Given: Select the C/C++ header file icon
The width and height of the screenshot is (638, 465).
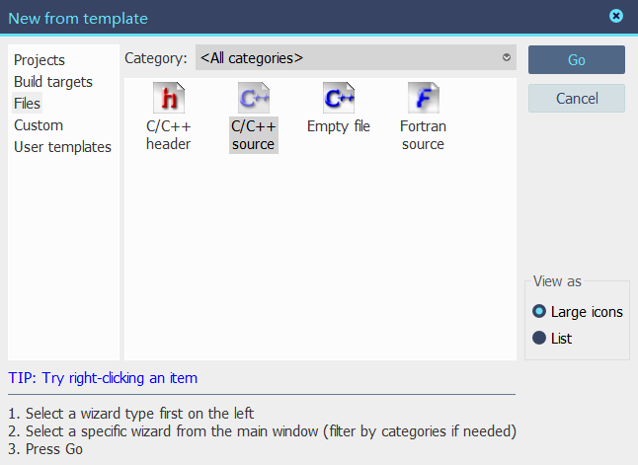Looking at the screenshot, I should point(168,98).
